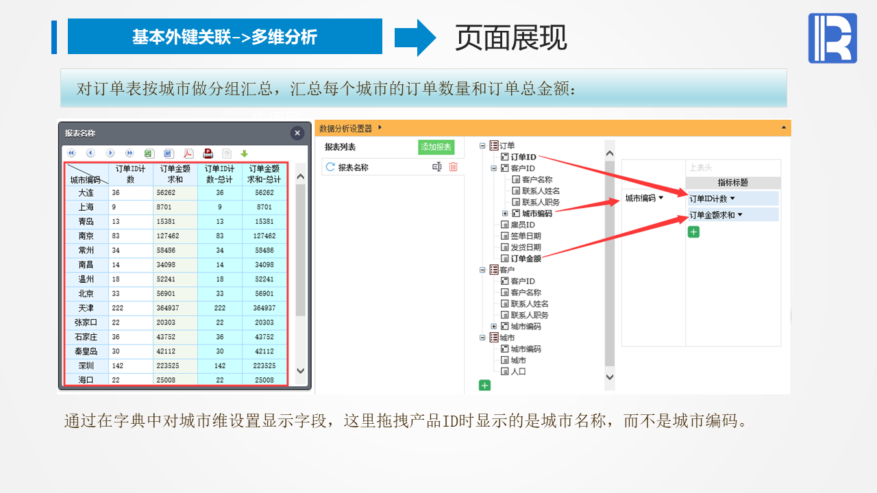Open the 订单ID计数 indicator dropdown

click(732, 199)
